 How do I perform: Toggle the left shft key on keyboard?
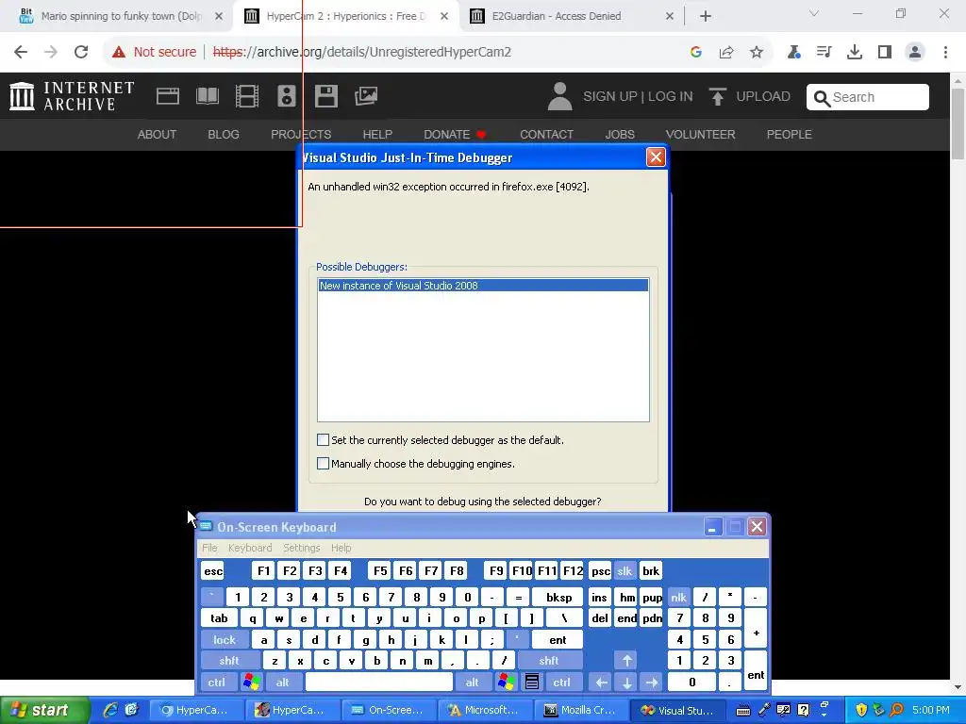tap(229, 661)
